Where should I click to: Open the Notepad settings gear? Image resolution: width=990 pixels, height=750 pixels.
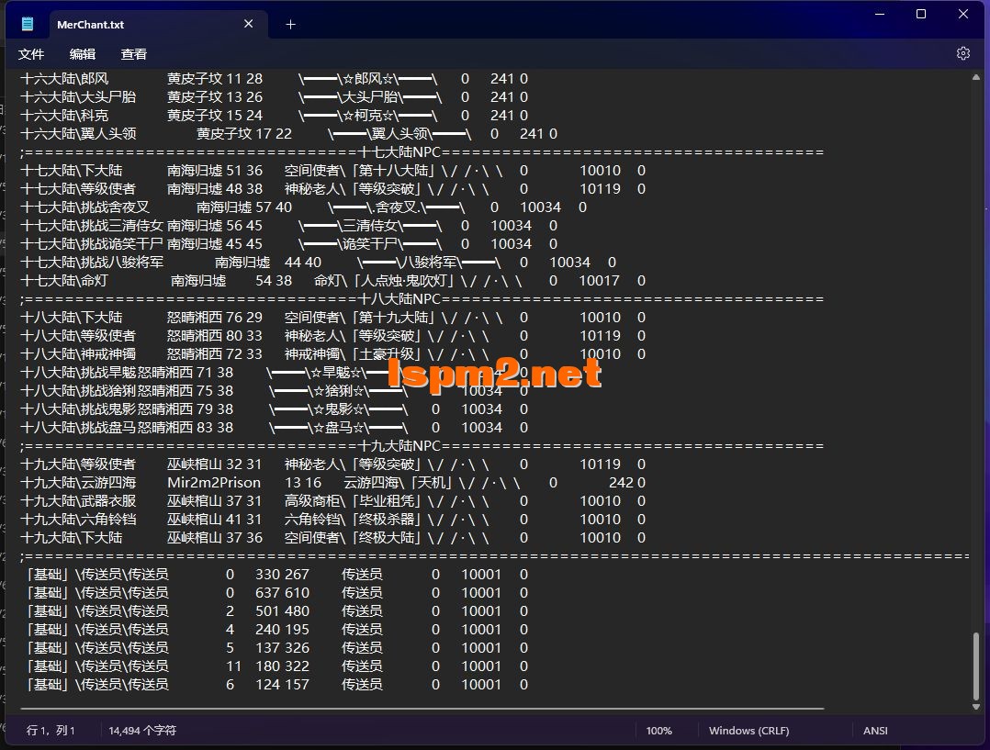(x=962, y=53)
